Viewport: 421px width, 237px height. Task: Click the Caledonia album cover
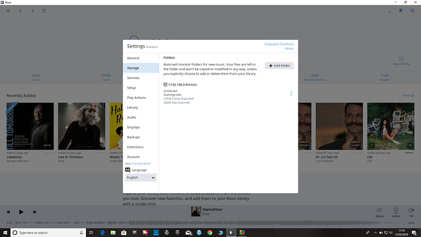(x=30, y=126)
